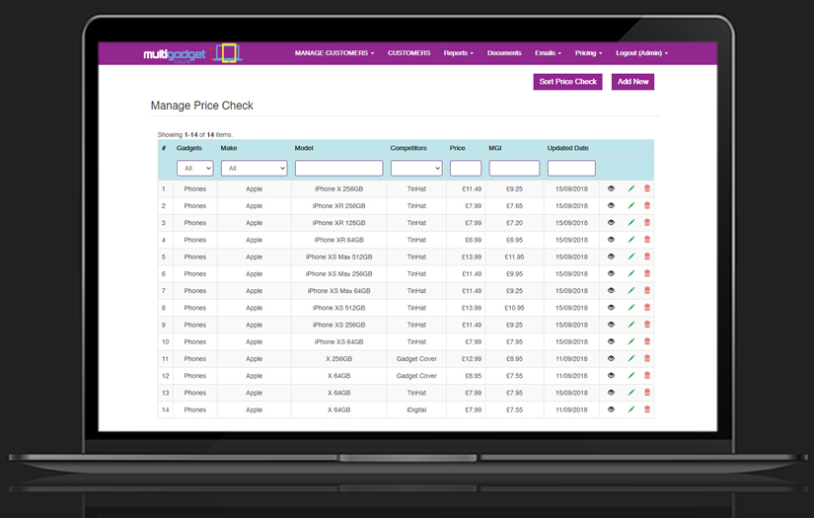Edit row 7 iPhone XS Max 64GB entry
Screen dimensions: 814x518
click(631, 291)
